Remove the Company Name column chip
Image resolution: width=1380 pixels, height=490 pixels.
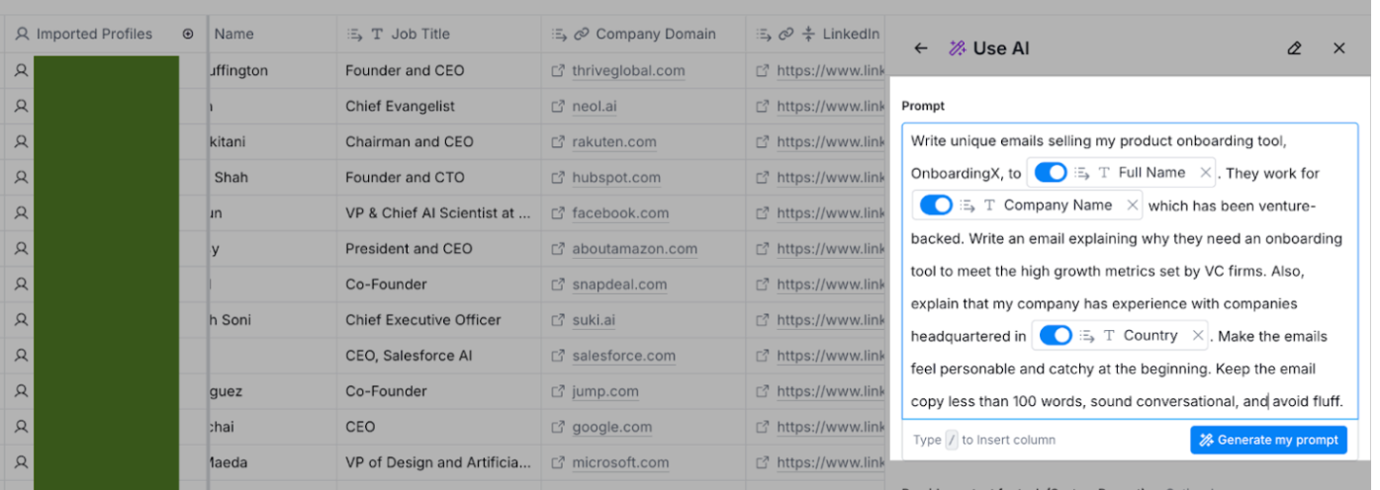[x=1133, y=205]
